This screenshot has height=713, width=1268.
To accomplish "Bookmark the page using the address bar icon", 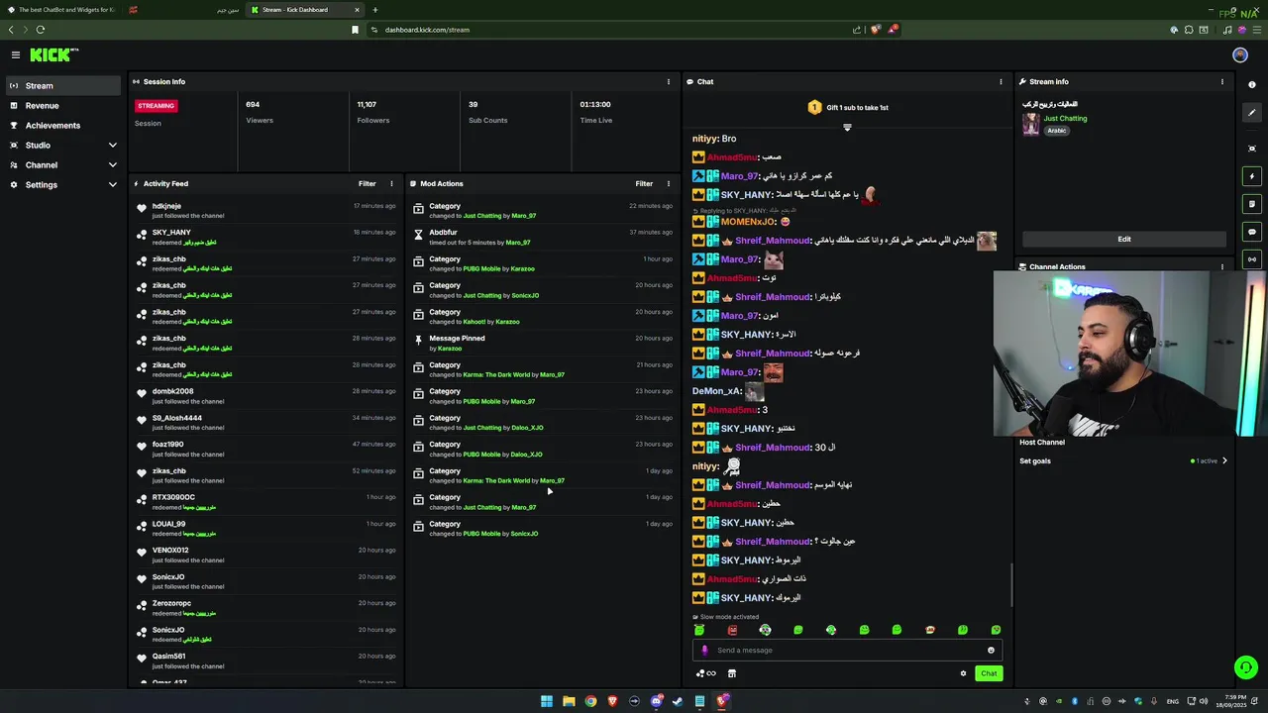I will tap(355, 30).
